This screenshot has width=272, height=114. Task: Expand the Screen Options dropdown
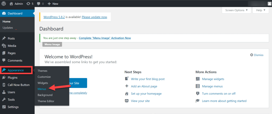236,10
